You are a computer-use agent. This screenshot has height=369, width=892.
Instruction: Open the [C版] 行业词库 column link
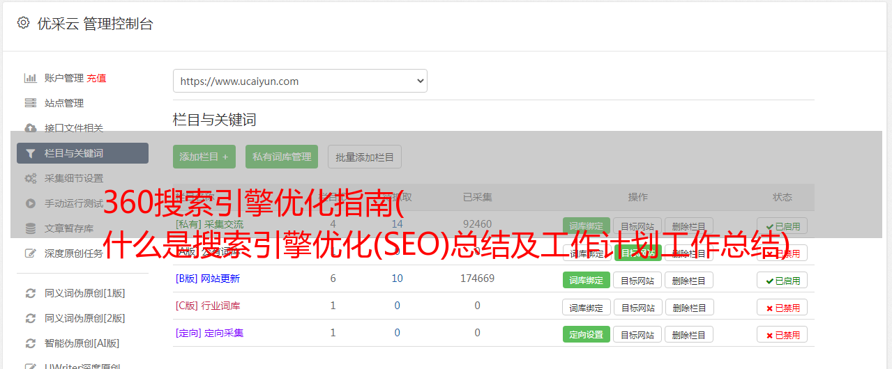(208, 306)
